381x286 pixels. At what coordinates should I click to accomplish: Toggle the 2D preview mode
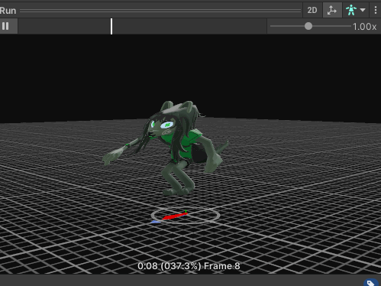[312, 10]
